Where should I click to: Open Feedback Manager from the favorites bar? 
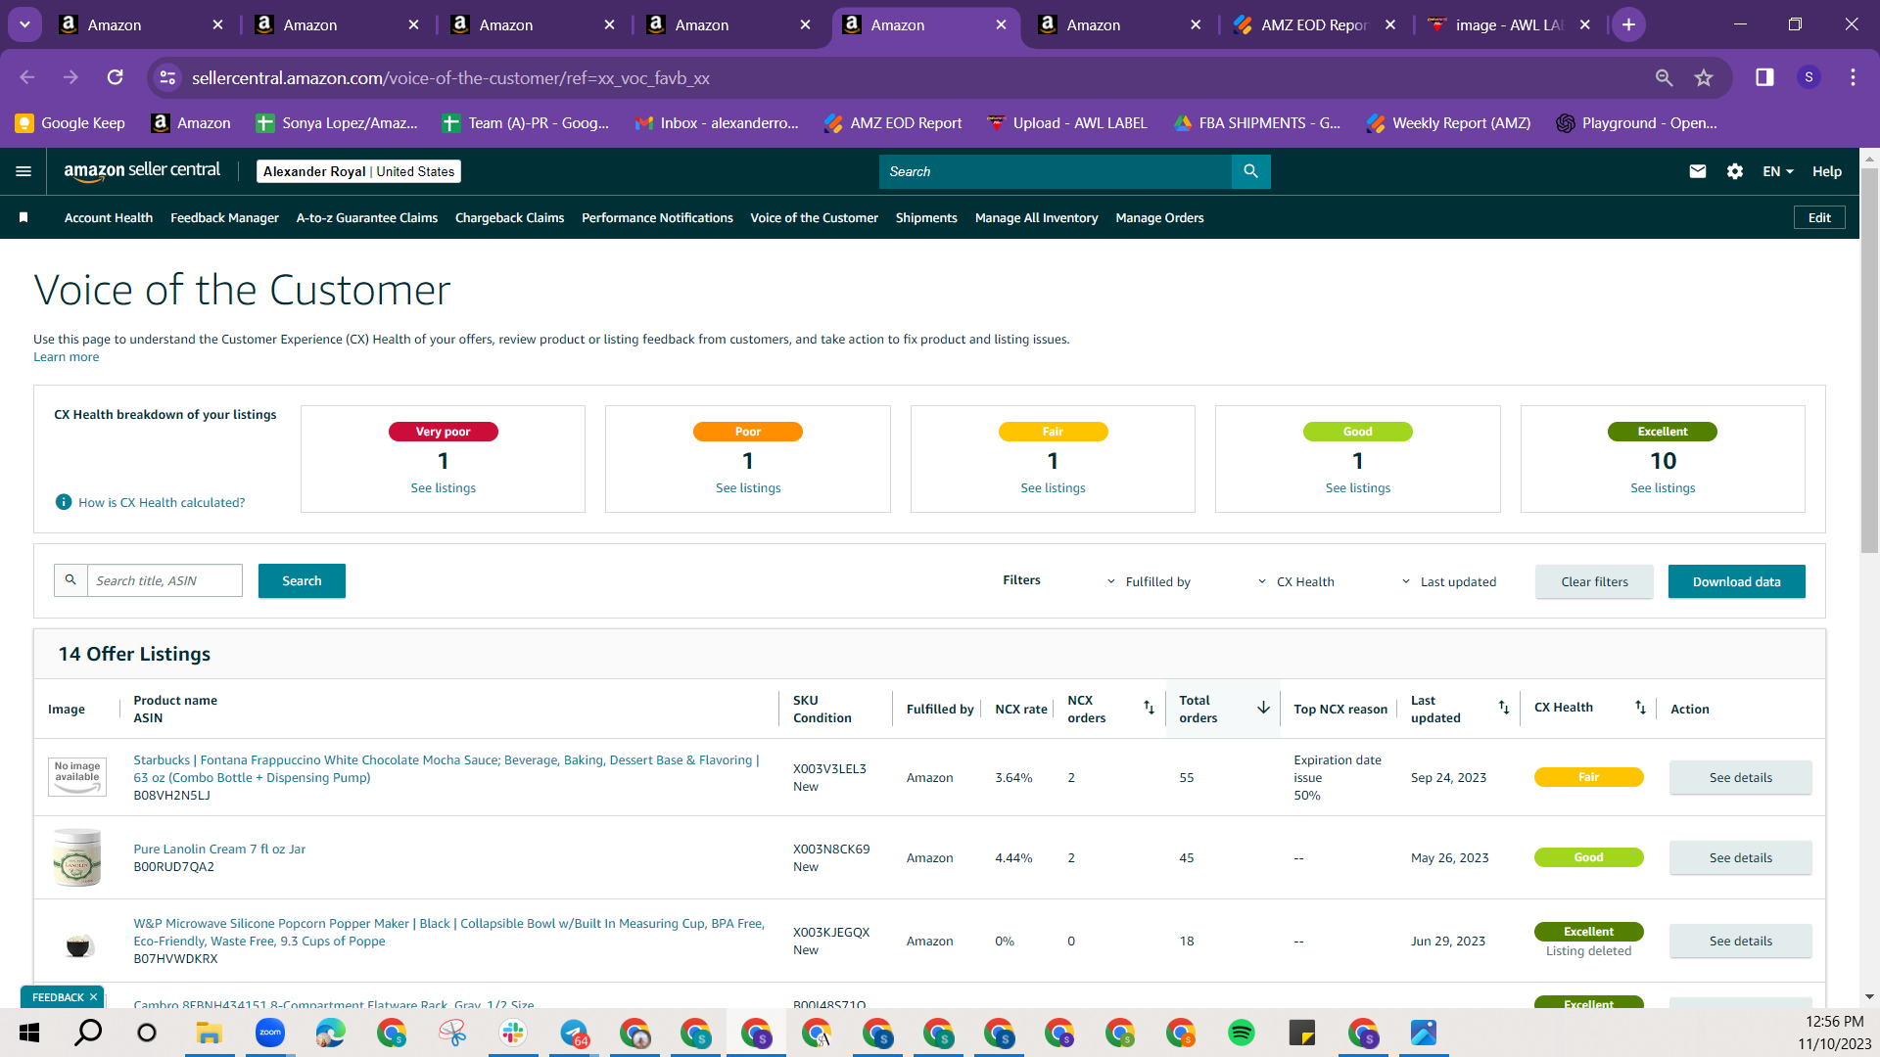(x=224, y=217)
